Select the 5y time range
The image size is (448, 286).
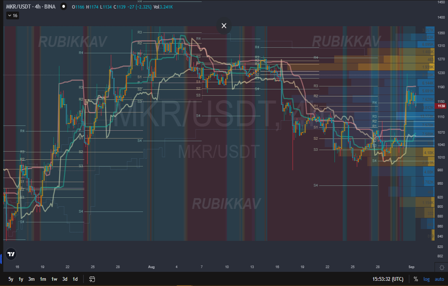[11, 279]
